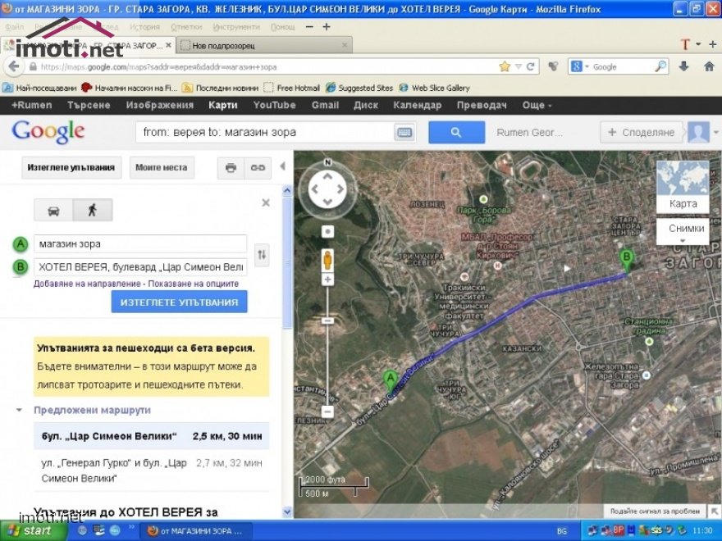Viewport: 722px width, 541px height.
Task: Switch to Карта map view thumbnail
Action: [683, 187]
